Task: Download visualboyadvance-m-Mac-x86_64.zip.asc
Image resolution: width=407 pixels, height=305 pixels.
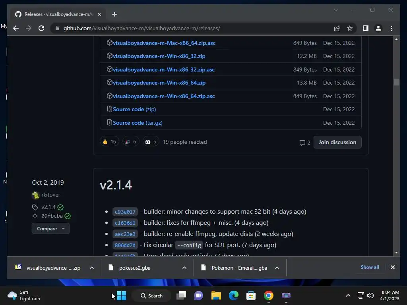Action: coord(164,43)
